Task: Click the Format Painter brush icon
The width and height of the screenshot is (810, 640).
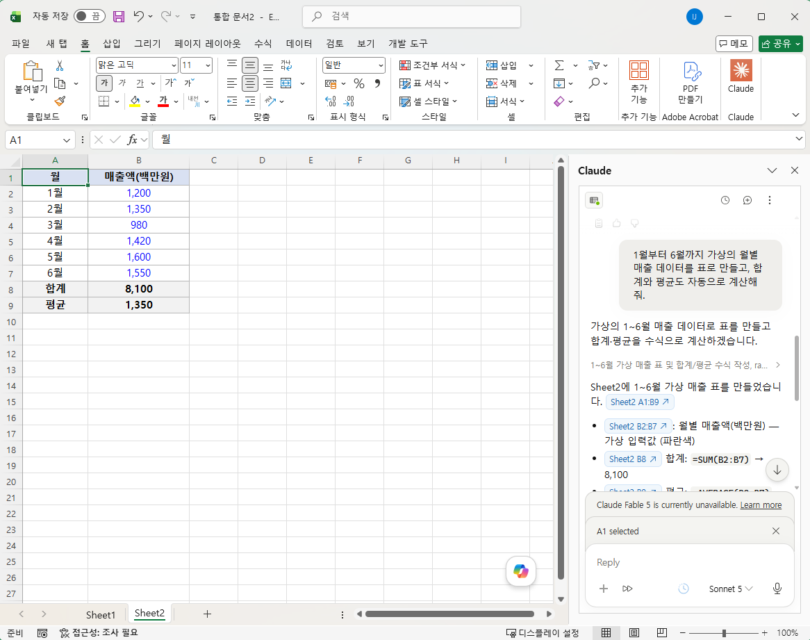Action: 60,101
